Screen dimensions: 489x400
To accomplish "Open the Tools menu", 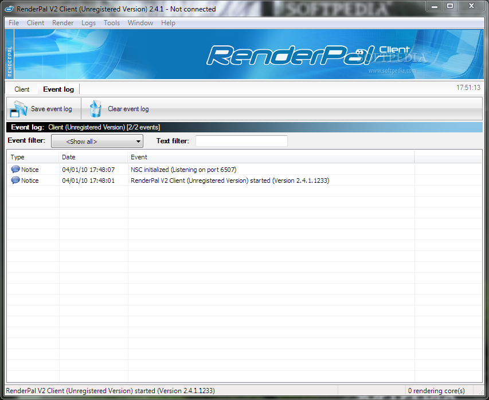I will [112, 23].
